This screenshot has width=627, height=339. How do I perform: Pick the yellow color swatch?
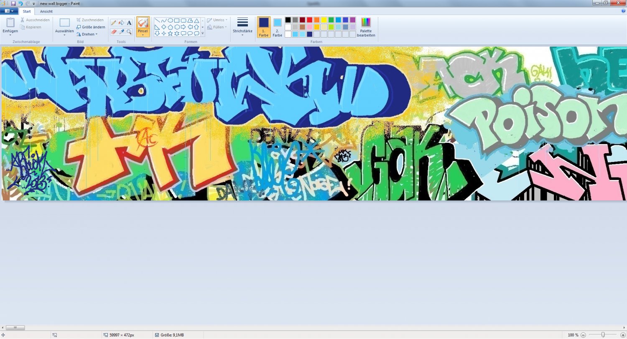click(x=324, y=20)
